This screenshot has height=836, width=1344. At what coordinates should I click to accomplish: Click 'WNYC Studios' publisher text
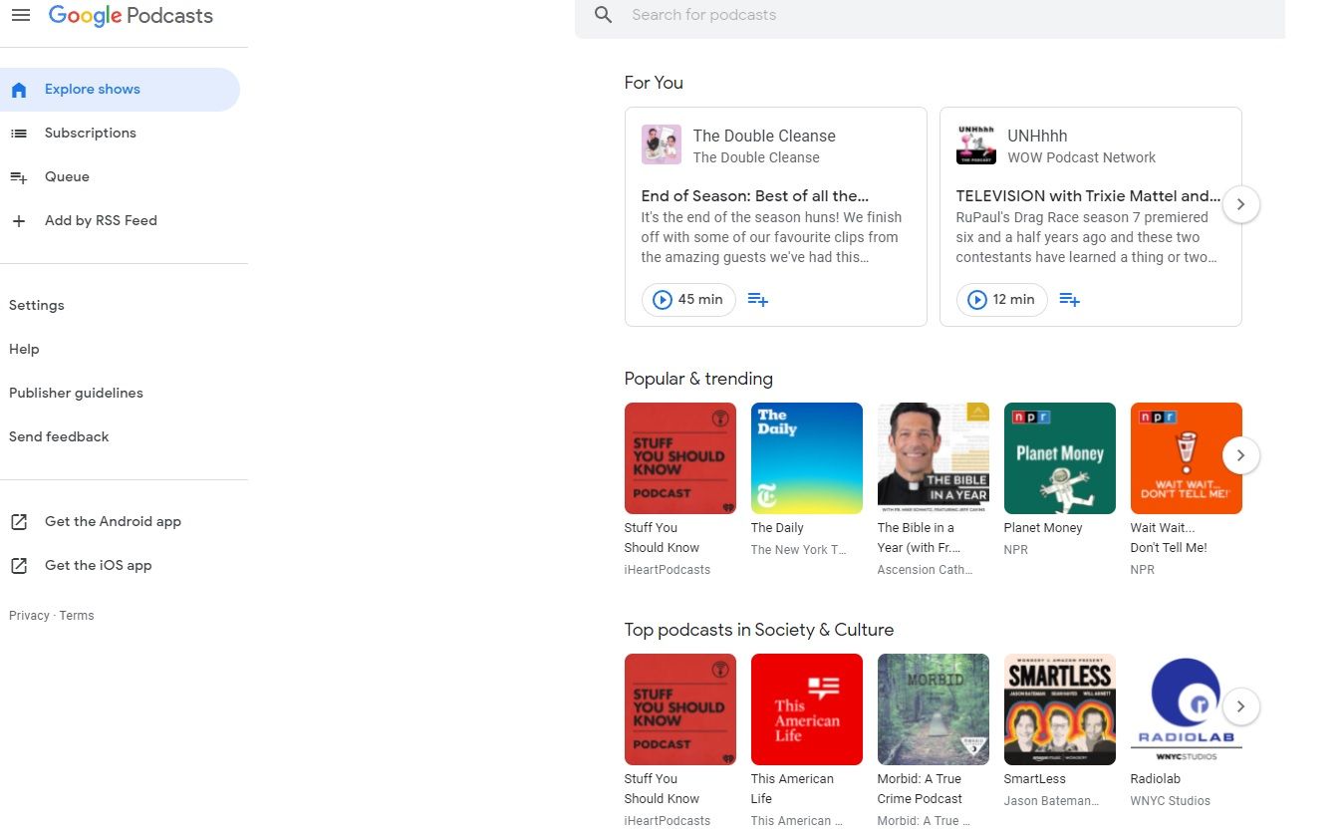tap(1171, 801)
